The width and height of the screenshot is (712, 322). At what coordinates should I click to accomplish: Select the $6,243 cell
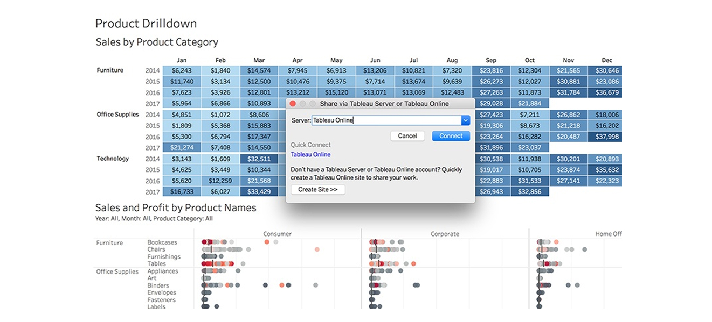[182, 70]
